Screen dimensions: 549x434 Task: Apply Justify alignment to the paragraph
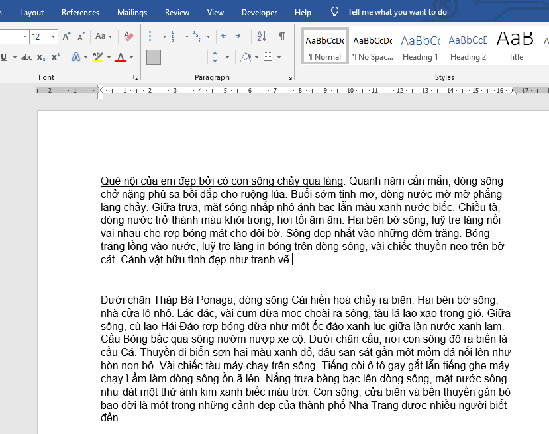point(197,57)
